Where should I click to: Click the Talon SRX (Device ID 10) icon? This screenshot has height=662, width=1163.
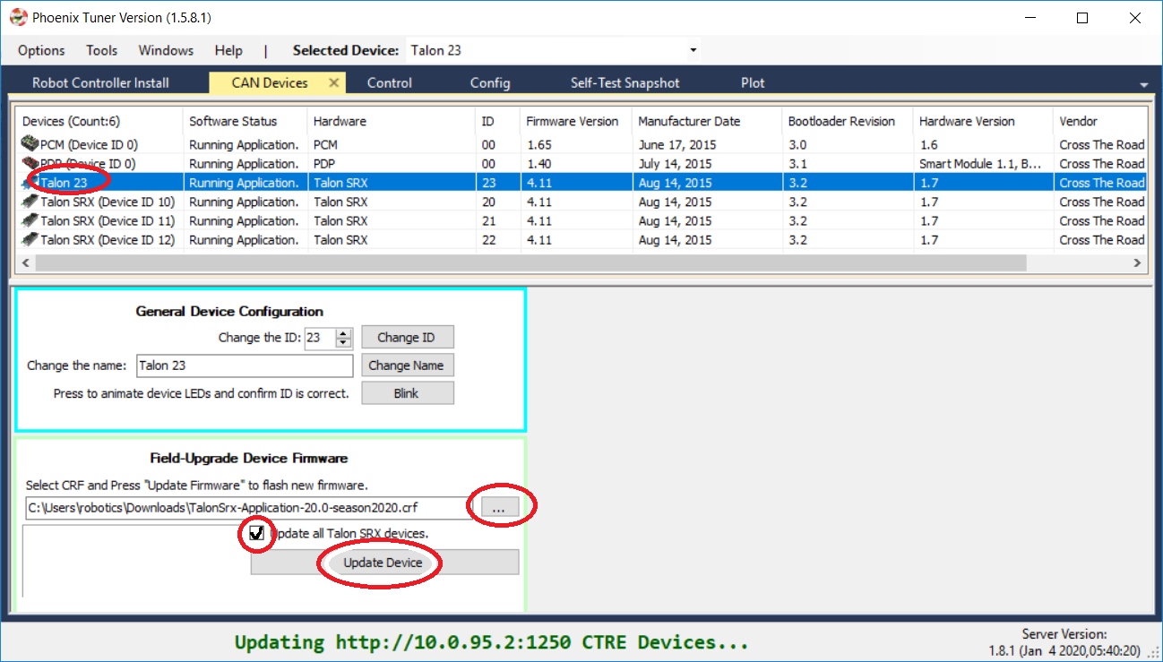coord(30,202)
